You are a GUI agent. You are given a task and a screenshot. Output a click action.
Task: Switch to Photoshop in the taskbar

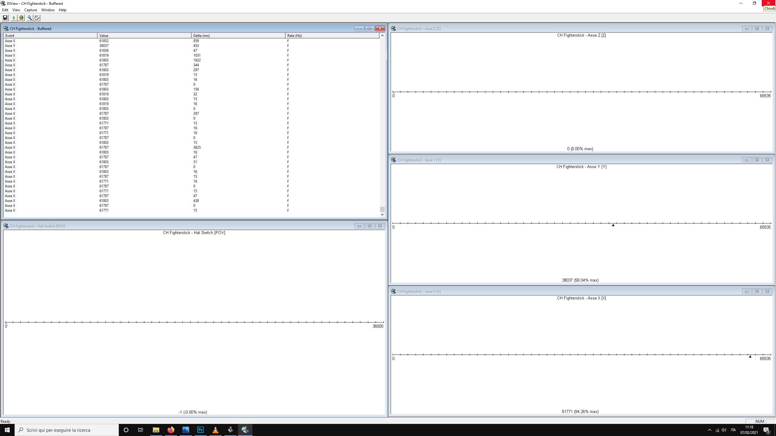200,430
